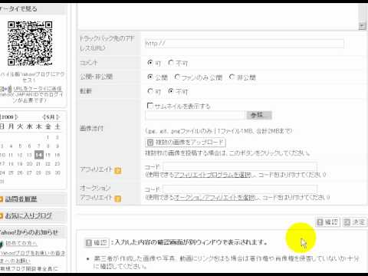Viewport: 368px width, 276px height.
Task: Click the アフィリエイト help question-mark icon
Action: pos(117,170)
